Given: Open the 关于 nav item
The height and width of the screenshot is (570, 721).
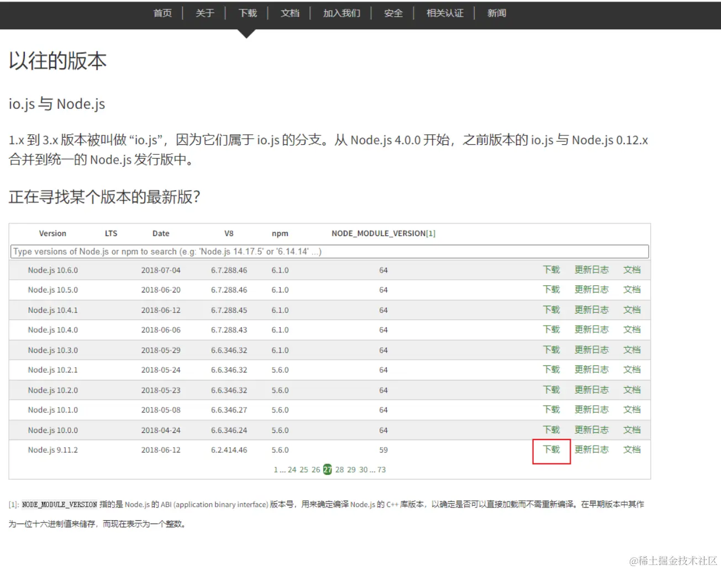Looking at the screenshot, I should 204,13.
